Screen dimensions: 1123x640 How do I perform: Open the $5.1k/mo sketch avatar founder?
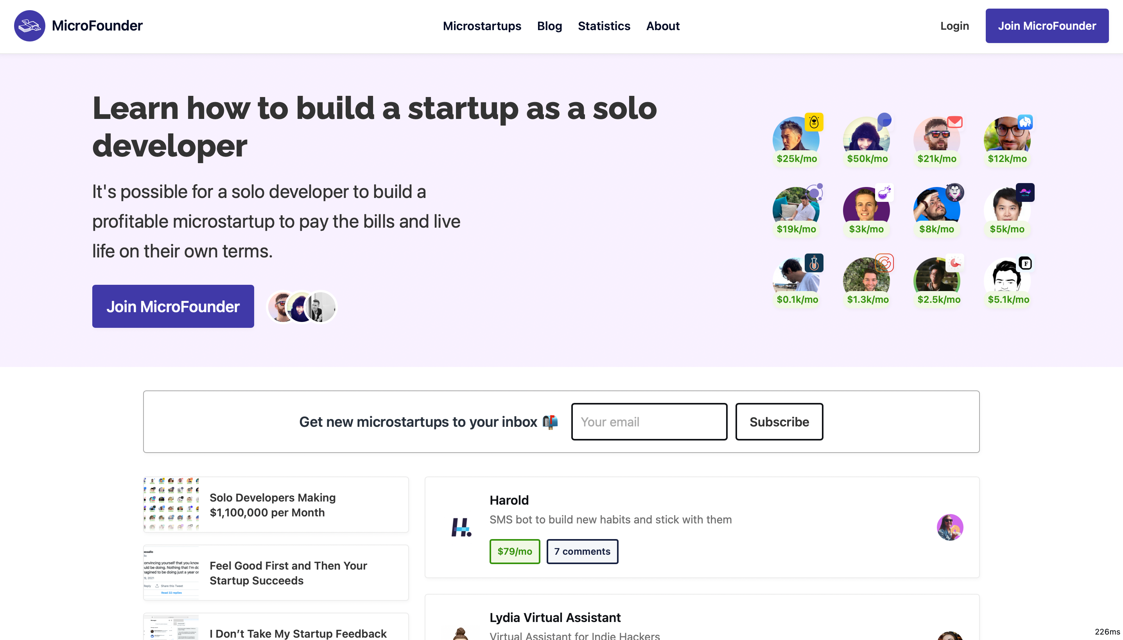pos(1007,279)
